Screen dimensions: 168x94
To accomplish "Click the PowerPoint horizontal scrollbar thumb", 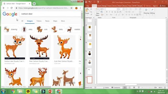I will [131, 84].
